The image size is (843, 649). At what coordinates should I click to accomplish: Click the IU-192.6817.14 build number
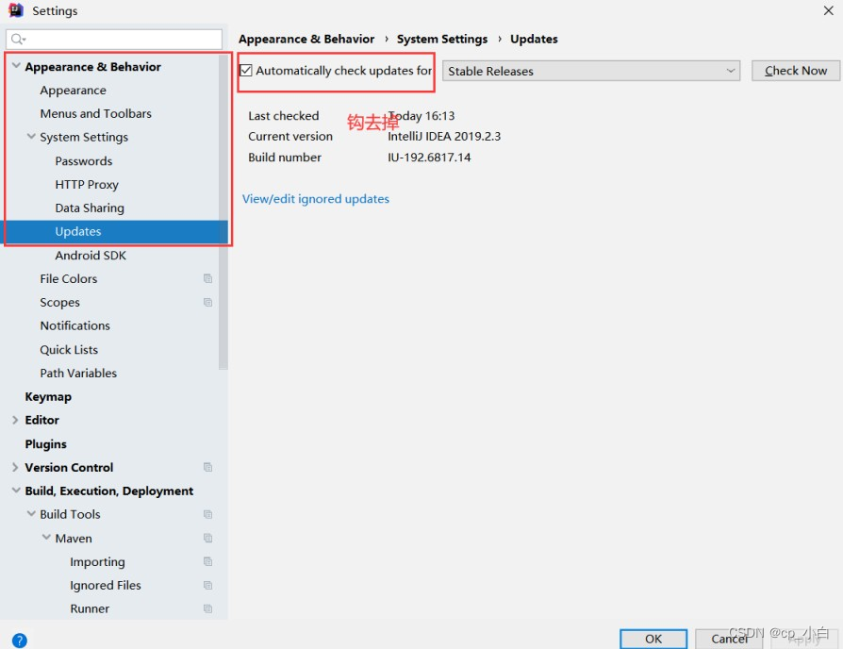coord(429,158)
